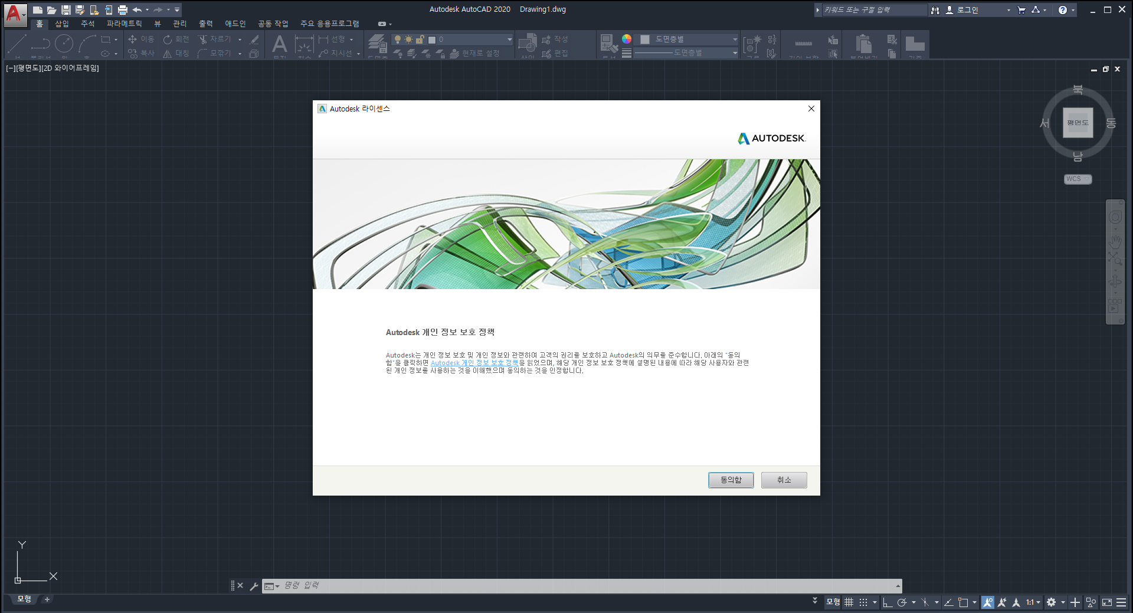Click the Match Properties icon
Screen dimensions: 1133x613
(608, 43)
